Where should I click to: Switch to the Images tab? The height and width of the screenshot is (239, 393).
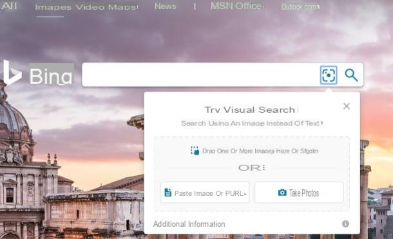click(53, 7)
